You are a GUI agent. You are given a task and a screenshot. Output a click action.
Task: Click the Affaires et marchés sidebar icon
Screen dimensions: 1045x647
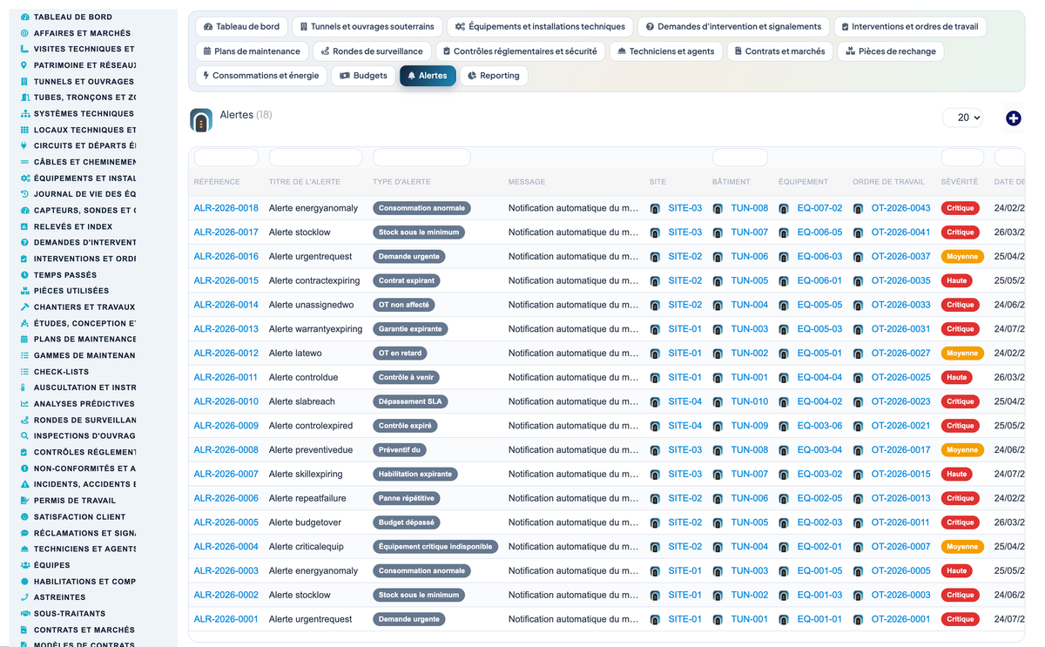pyautogui.click(x=24, y=33)
